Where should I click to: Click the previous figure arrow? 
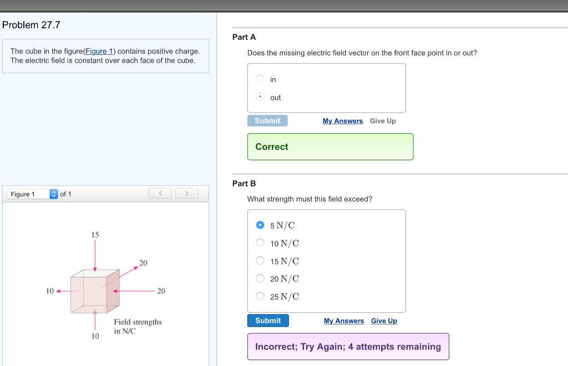[160, 193]
